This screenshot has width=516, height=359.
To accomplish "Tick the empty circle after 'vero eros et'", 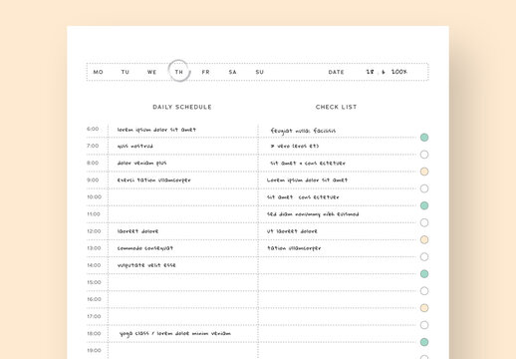I will [x=424, y=155].
